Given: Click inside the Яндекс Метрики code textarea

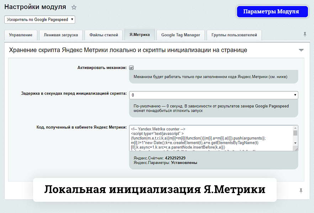Looking at the screenshot, I should 210,138.
